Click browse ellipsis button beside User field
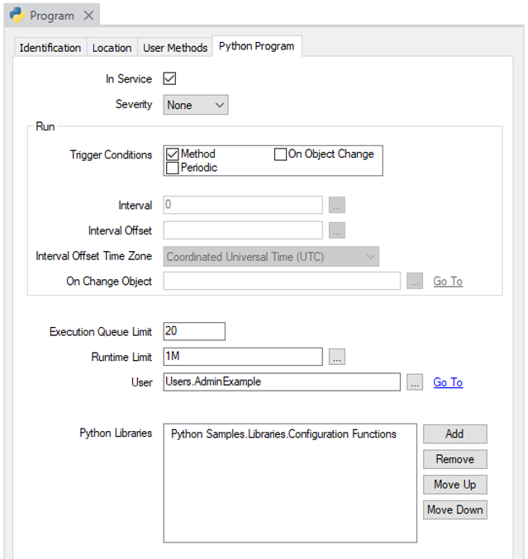528x559 pixels. click(415, 382)
